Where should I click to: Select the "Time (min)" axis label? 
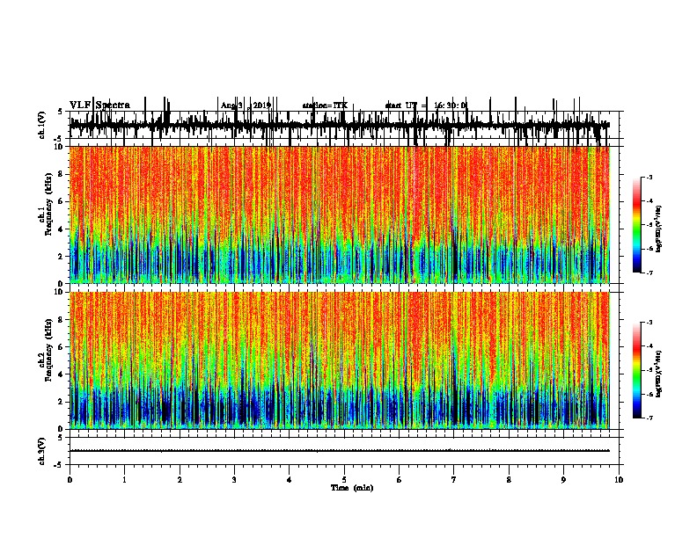[x=352, y=488]
